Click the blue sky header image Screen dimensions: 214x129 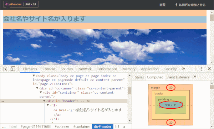point(105,47)
